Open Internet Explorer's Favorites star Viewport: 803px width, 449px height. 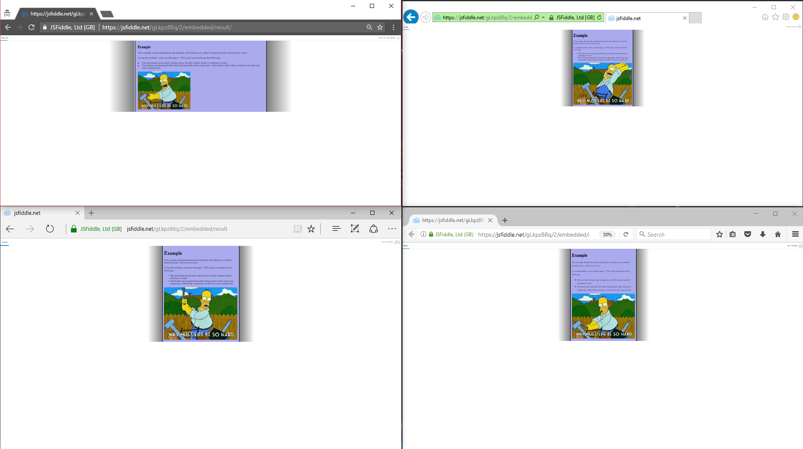[x=775, y=17]
